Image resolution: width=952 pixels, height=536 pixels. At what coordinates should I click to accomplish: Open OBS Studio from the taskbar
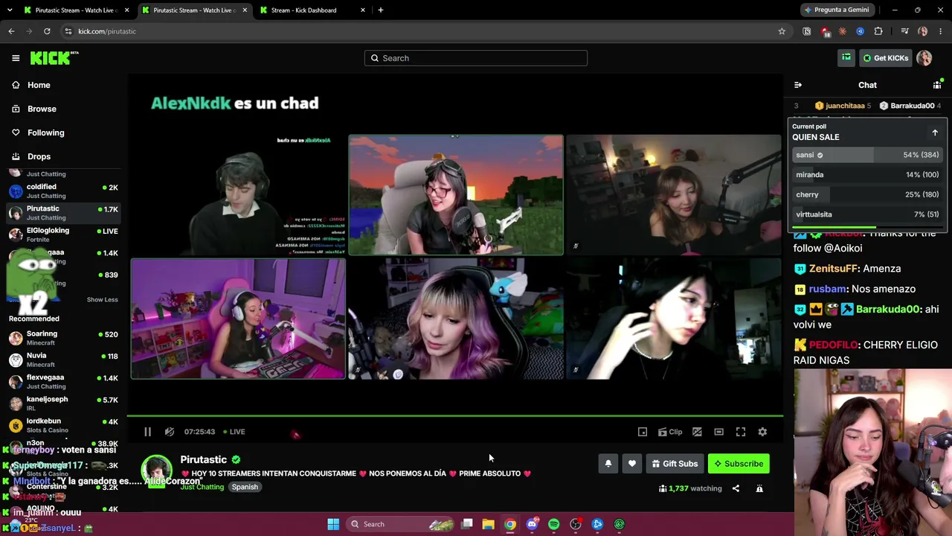[576, 524]
